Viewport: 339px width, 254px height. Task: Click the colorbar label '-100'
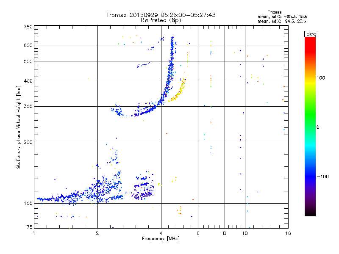click(x=322, y=177)
